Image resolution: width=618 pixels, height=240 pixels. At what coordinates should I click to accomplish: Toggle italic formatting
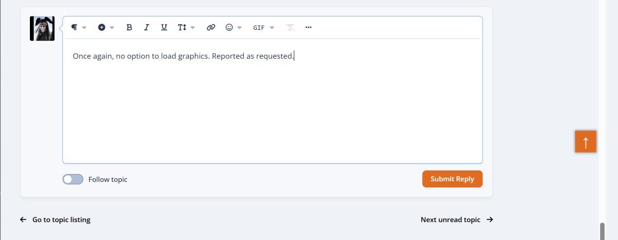point(146,27)
